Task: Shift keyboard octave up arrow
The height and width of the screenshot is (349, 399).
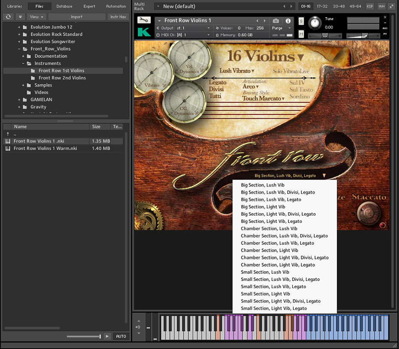Action: coord(139,321)
